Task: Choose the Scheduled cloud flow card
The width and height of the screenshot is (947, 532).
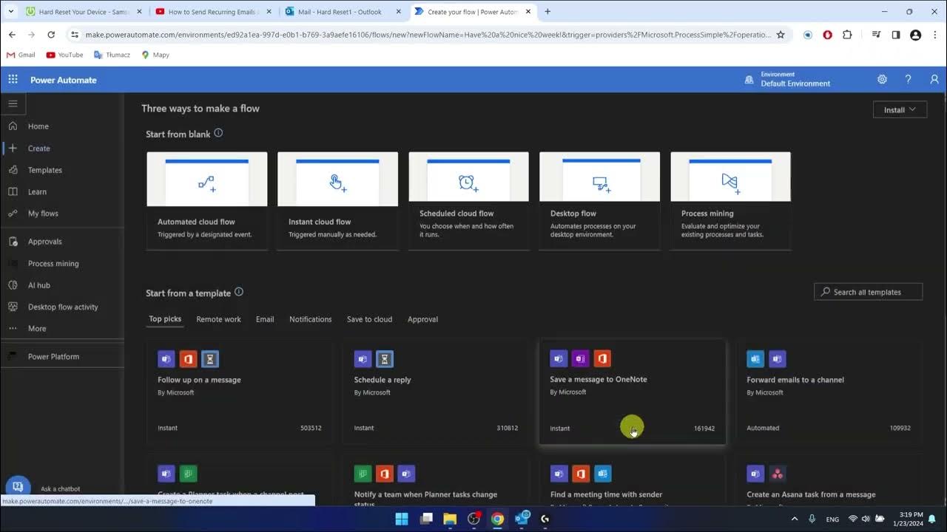Action: pyautogui.click(x=469, y=201)
